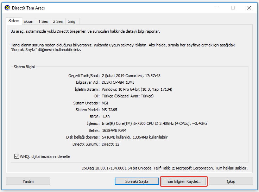Close the DirectX Tanı Aracı window
The height and width of the screenshot is (192, 259).
coord(249,8)
